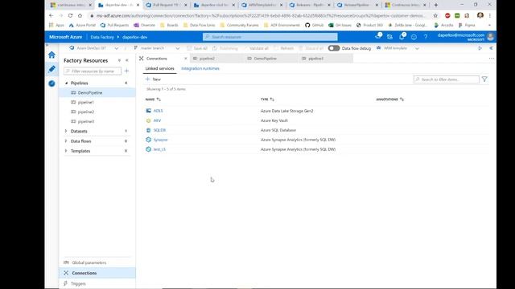This screenshot has height=289, width=515.
Task: Open new browser tab with plus
Action: (x=436, y=5)
